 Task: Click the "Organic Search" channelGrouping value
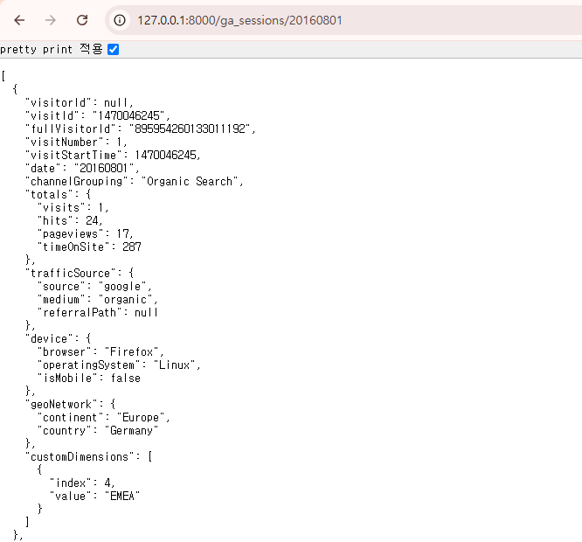coord(191,181)
